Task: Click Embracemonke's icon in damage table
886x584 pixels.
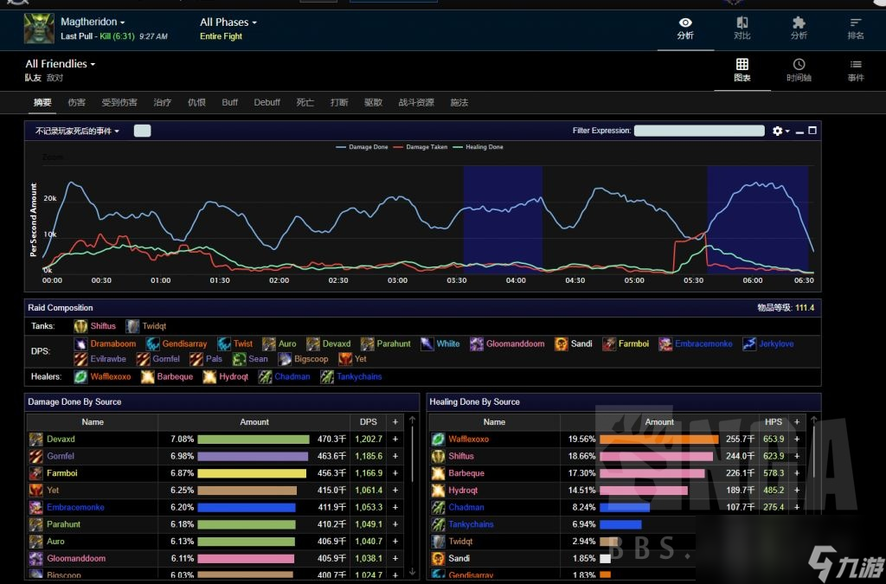Action: pos(35,507)
